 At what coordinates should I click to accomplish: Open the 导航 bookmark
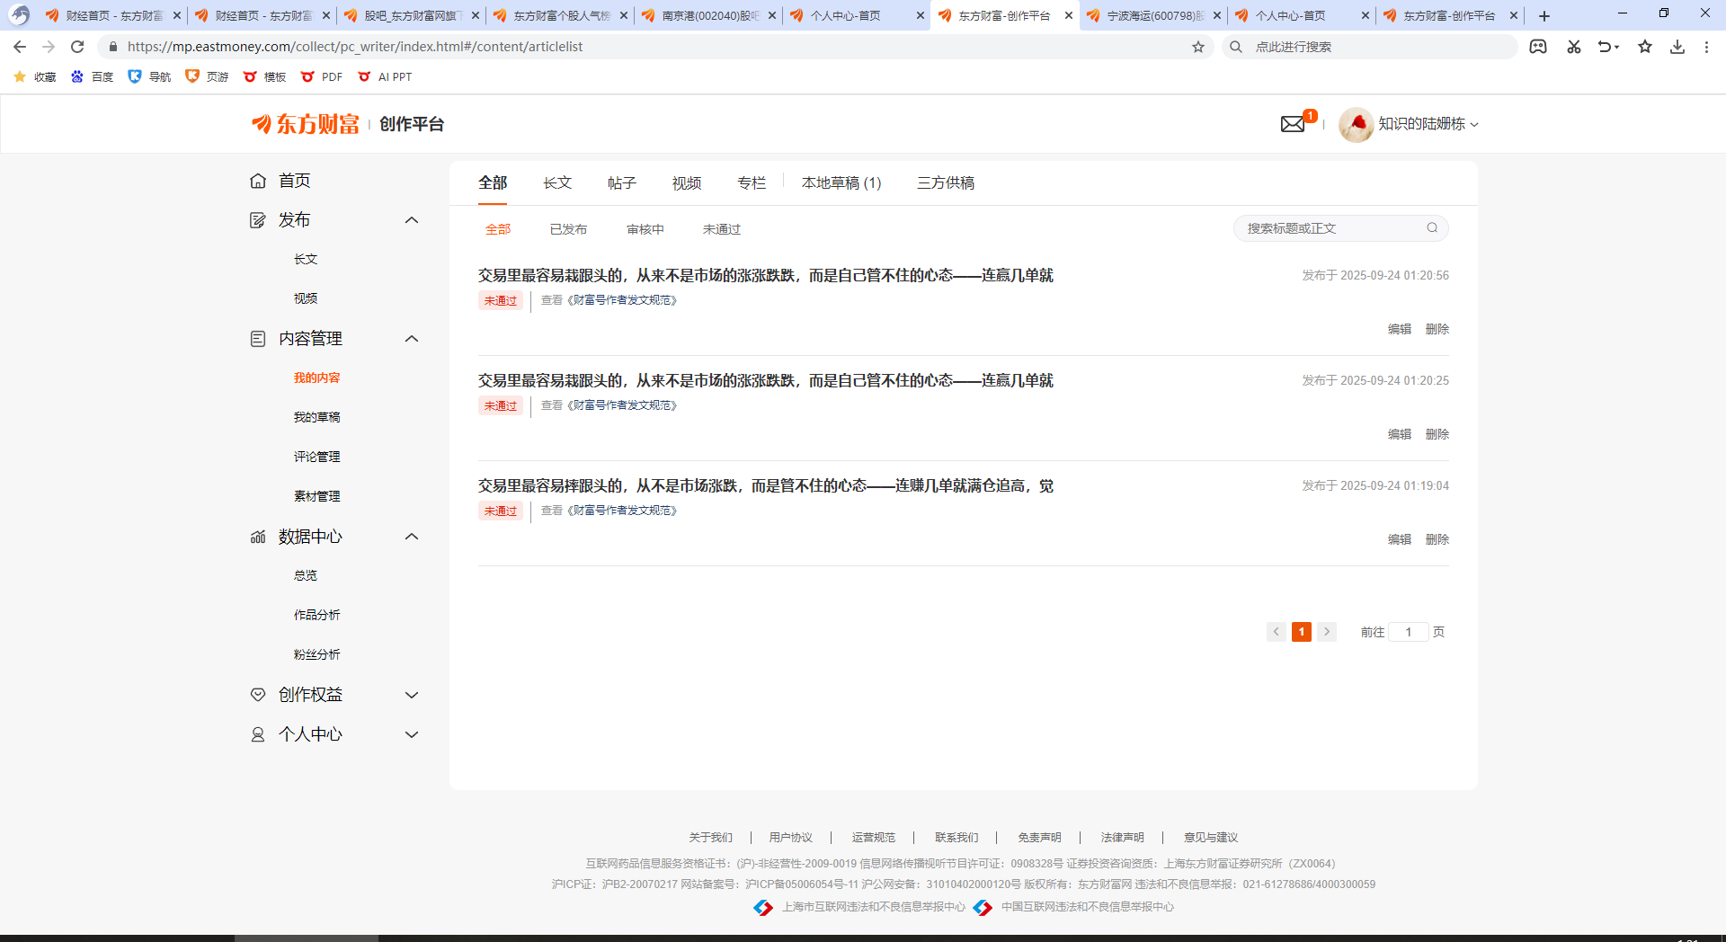tap(149, 77)
